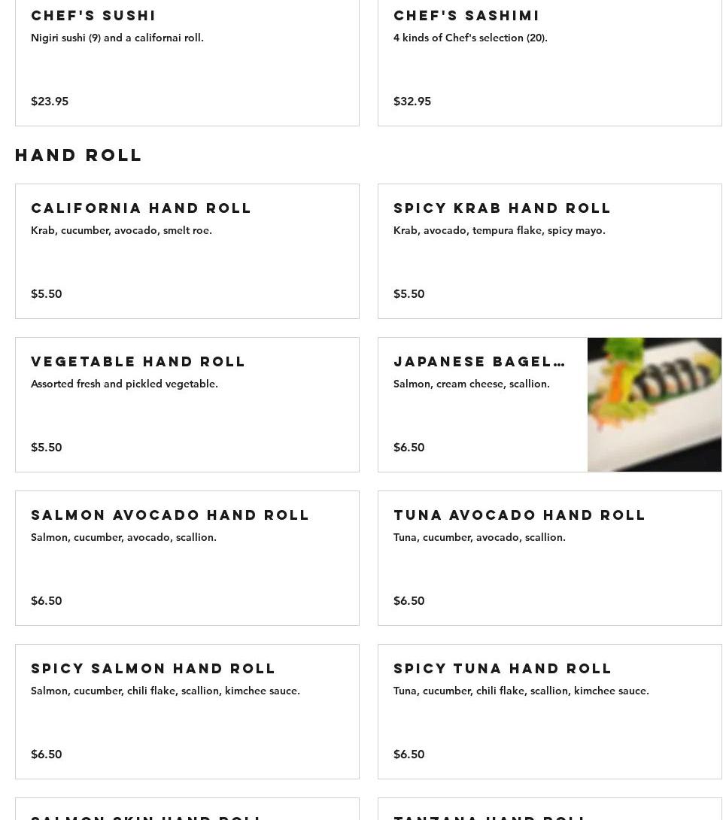
Task: Select Salmon Avocado Hand Roll card
Action: click(x=187, y=558)
